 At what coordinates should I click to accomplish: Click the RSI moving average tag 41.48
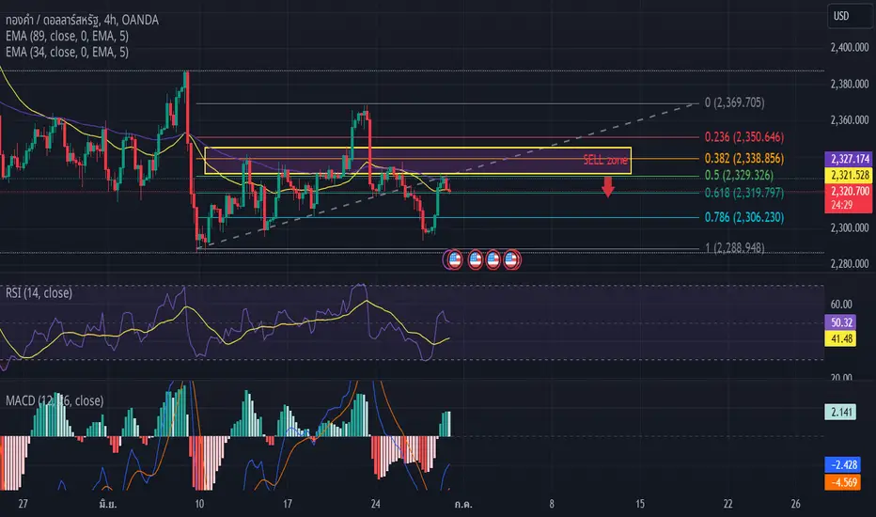click(x=841, y=338)
